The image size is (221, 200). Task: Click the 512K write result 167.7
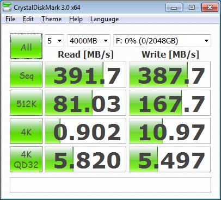click(x=170, y=103)
